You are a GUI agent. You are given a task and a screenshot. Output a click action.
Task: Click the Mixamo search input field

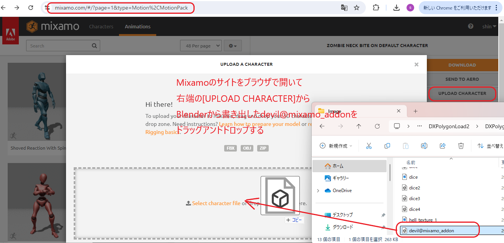pos(63,46)
